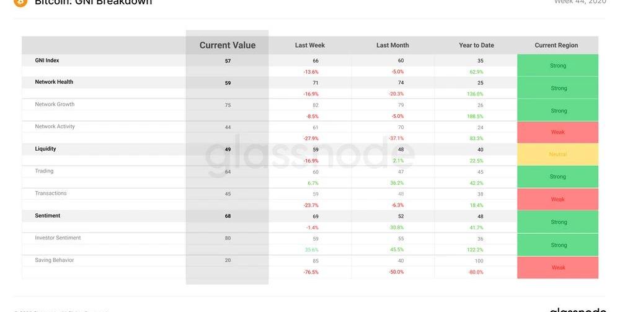Select the Network Health row label
620x312 pixels.
click(x=54, y=82)
